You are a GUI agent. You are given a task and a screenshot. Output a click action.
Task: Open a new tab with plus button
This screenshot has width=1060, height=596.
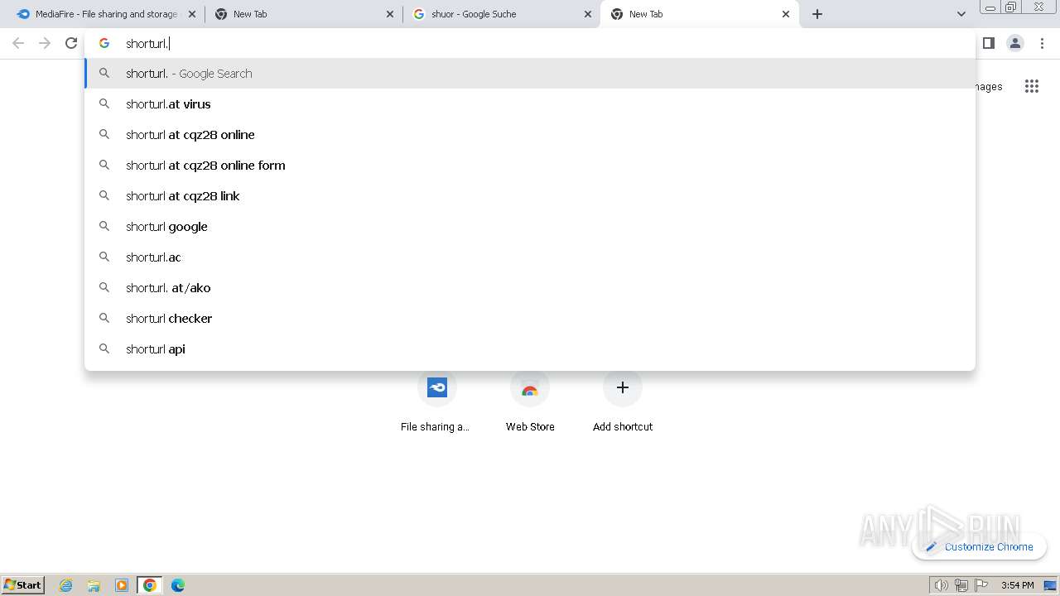tap(817, 14)
